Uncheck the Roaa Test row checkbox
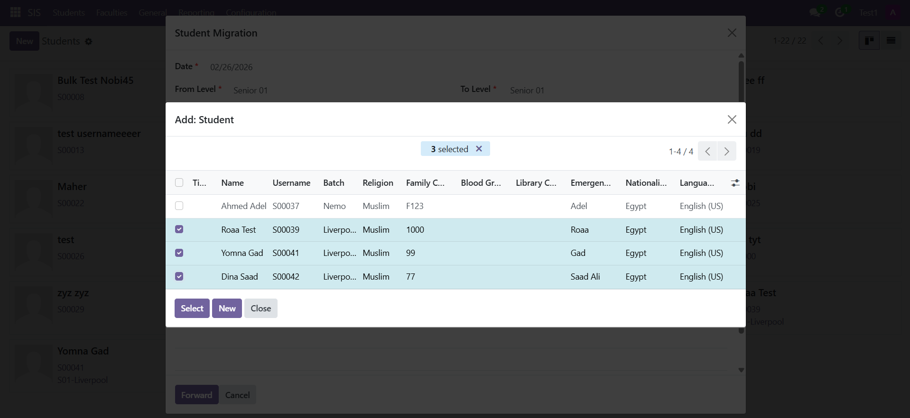Viewport: 910px width, 418px height. (179, 229)
